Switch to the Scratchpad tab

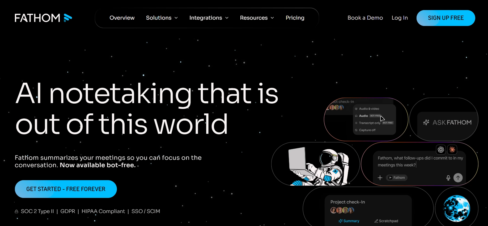[x=386, y=221]
